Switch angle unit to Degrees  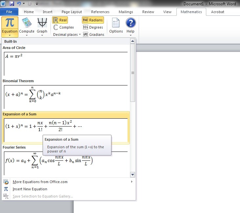point(93,27)
